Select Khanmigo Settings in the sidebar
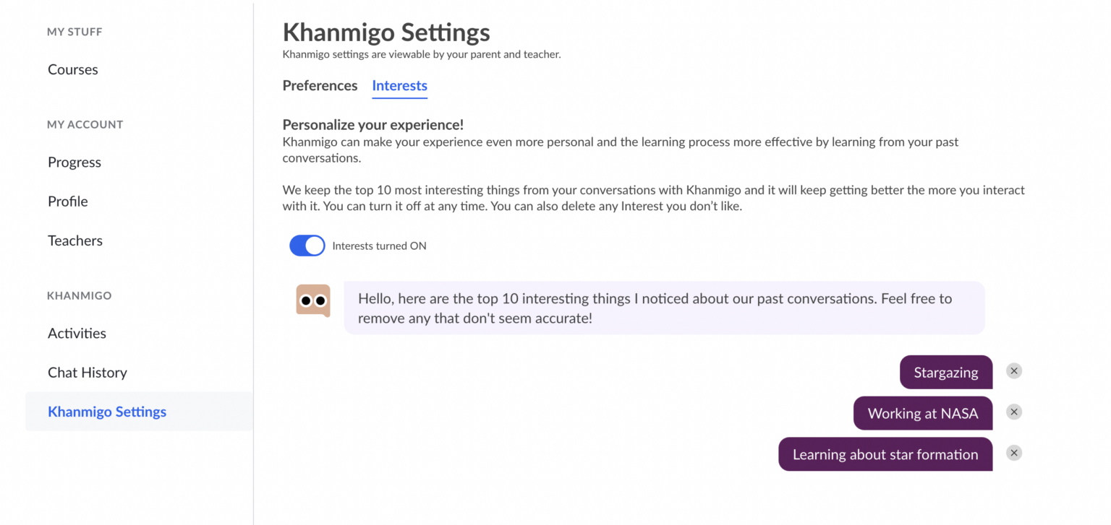 click(x=107, y=412)
